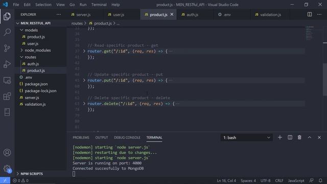
Task: Collapse the routes folder
Action: tap(21, 57)
